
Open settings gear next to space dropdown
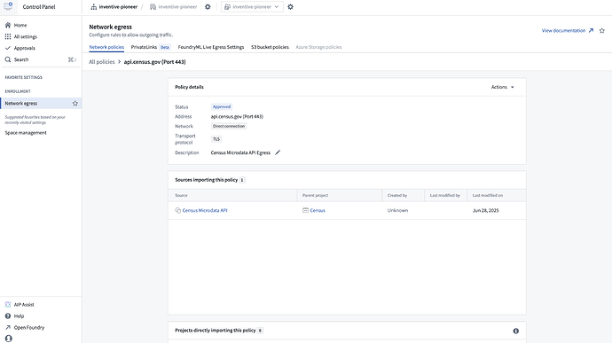pyautogui.click(x=290, y=6)
